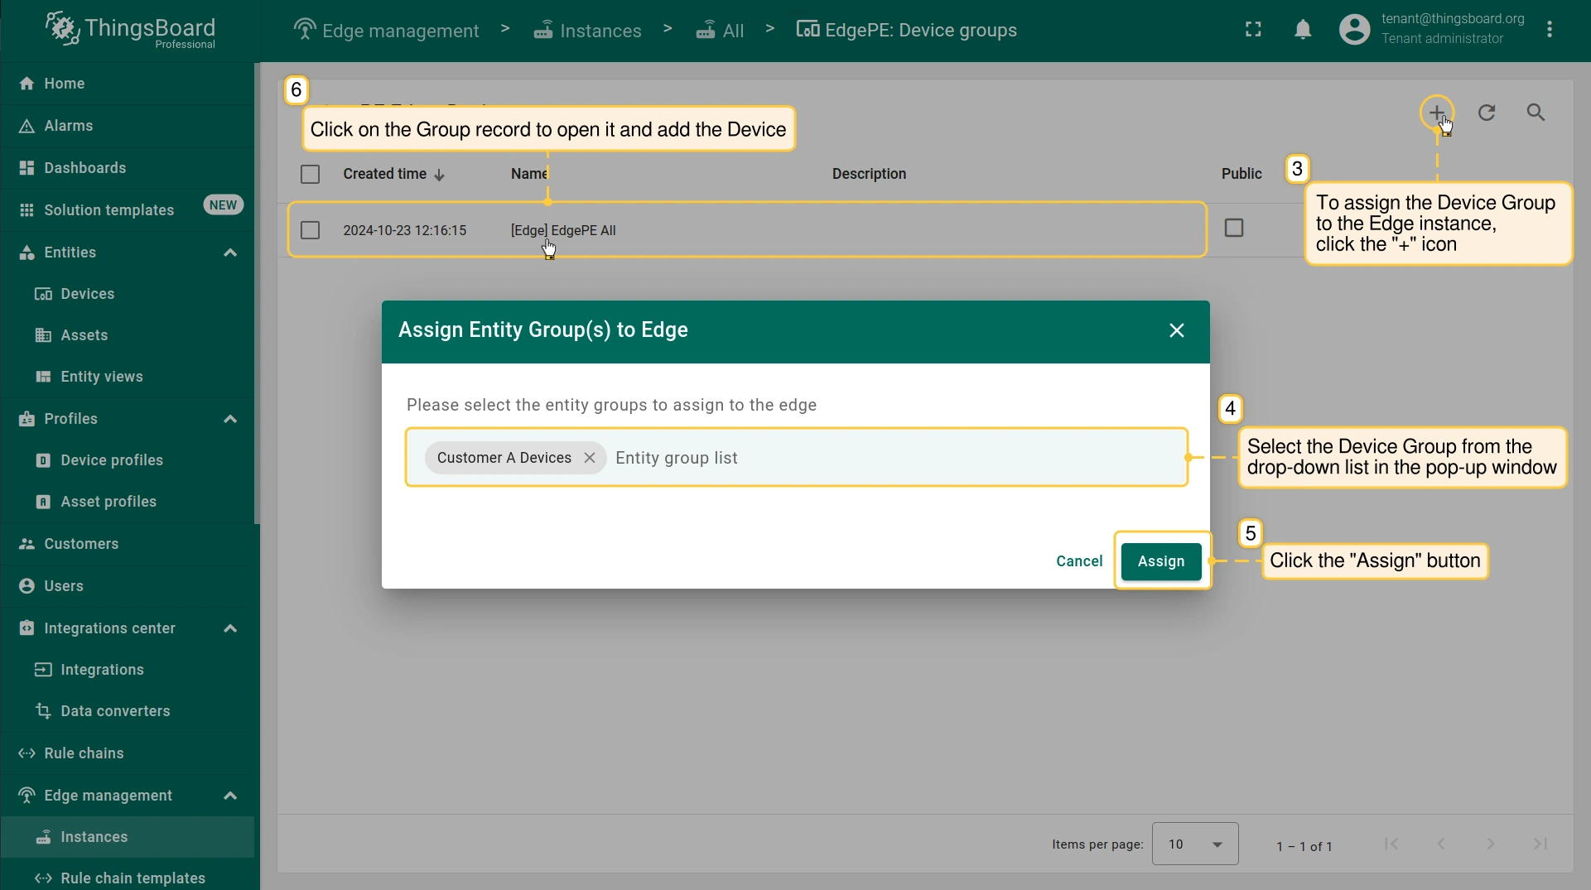Remove the Customer A Devices chip

point(589,458)
